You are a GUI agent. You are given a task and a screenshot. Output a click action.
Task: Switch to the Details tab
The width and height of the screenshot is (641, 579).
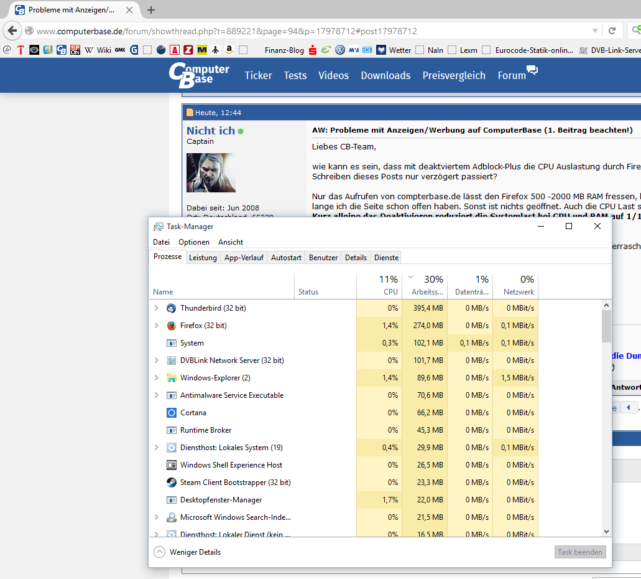(x=356, y=258)
